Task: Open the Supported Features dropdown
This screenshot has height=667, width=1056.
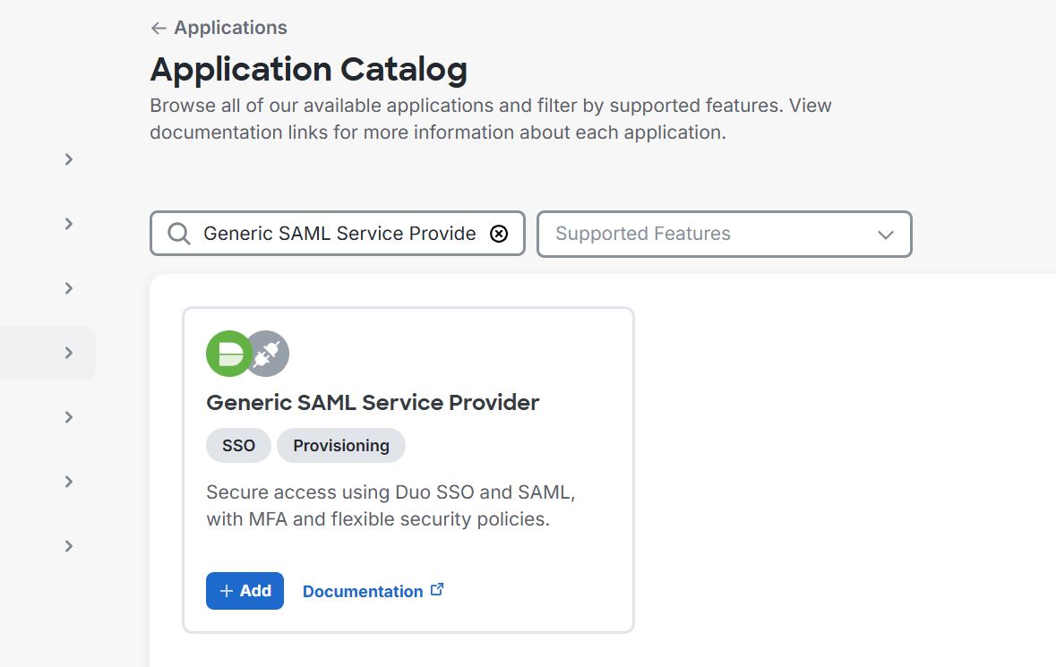Action: click(x=724, y=235)
